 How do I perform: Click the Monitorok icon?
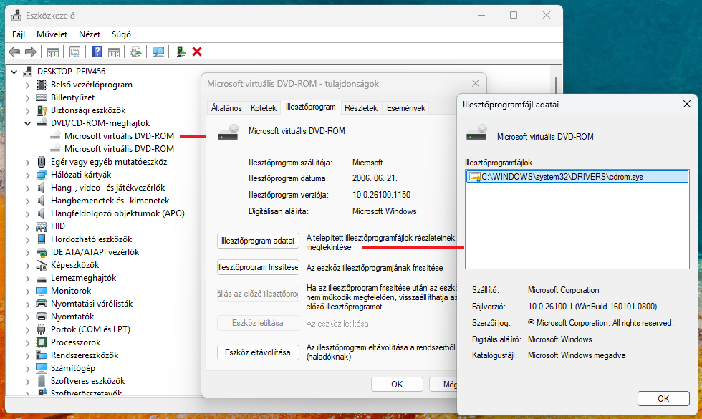[42, 291]
